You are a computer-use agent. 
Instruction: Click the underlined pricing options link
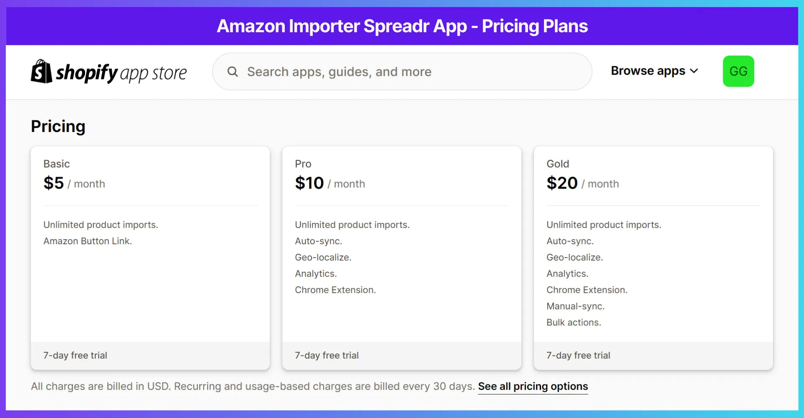tap(533, 386)
